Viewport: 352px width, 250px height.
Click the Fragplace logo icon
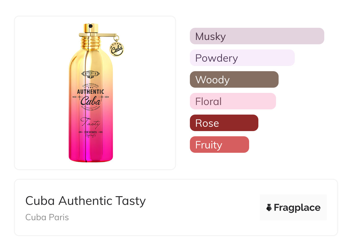[x=269, y=207]
